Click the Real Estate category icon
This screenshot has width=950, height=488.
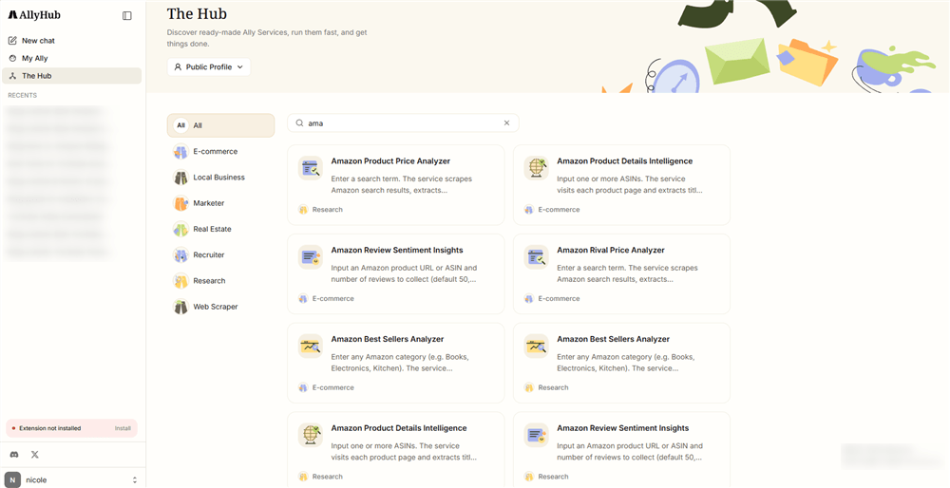point(180,229)
